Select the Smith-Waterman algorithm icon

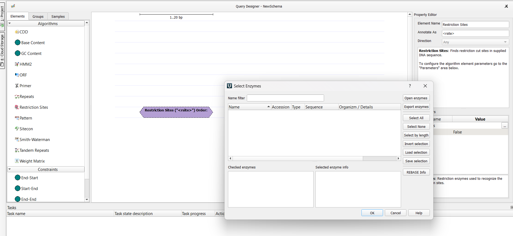[17, 139]
